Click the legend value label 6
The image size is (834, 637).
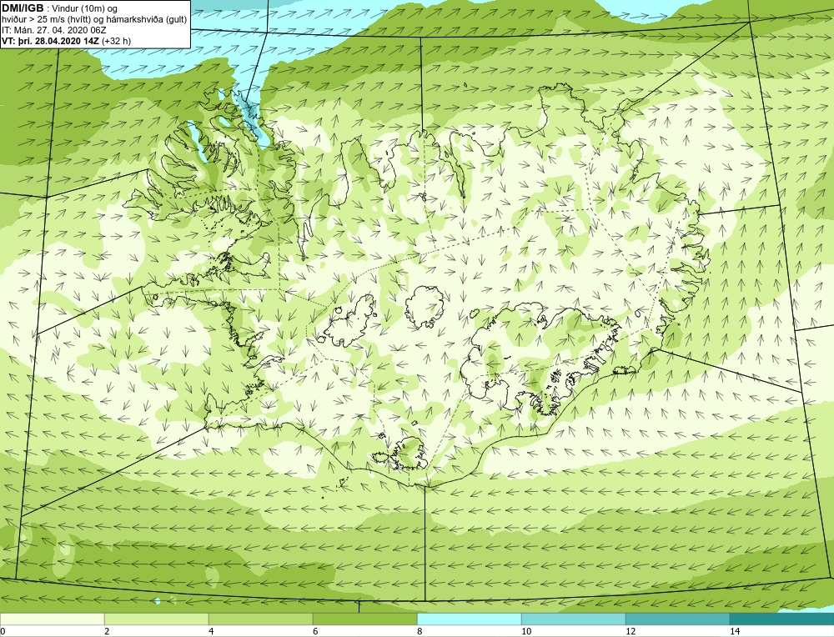[315, 631]
